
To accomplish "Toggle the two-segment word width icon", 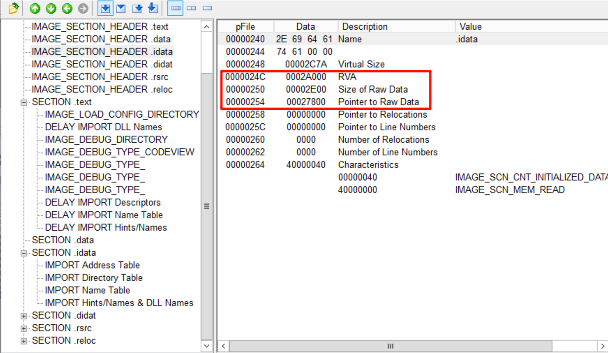I will 191,8.
